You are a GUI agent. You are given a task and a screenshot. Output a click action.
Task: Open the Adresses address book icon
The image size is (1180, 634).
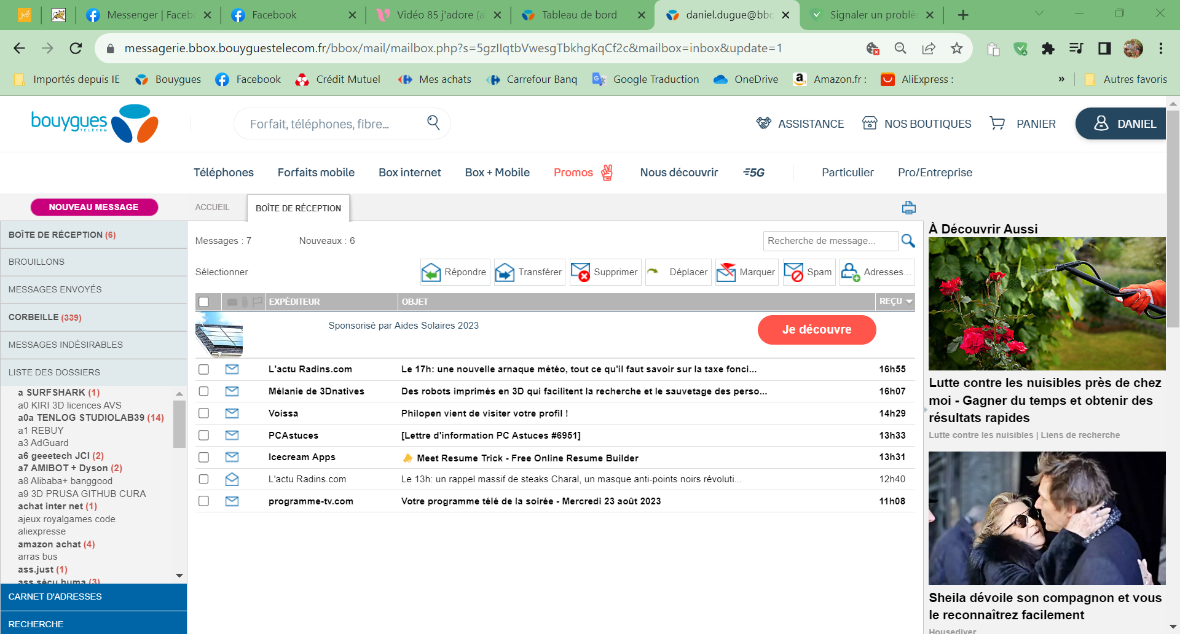(850, 272)
